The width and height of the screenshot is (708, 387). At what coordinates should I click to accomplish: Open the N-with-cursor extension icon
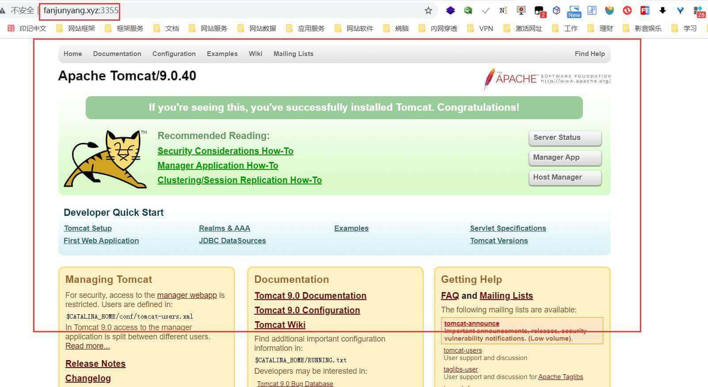coord(503,11)
